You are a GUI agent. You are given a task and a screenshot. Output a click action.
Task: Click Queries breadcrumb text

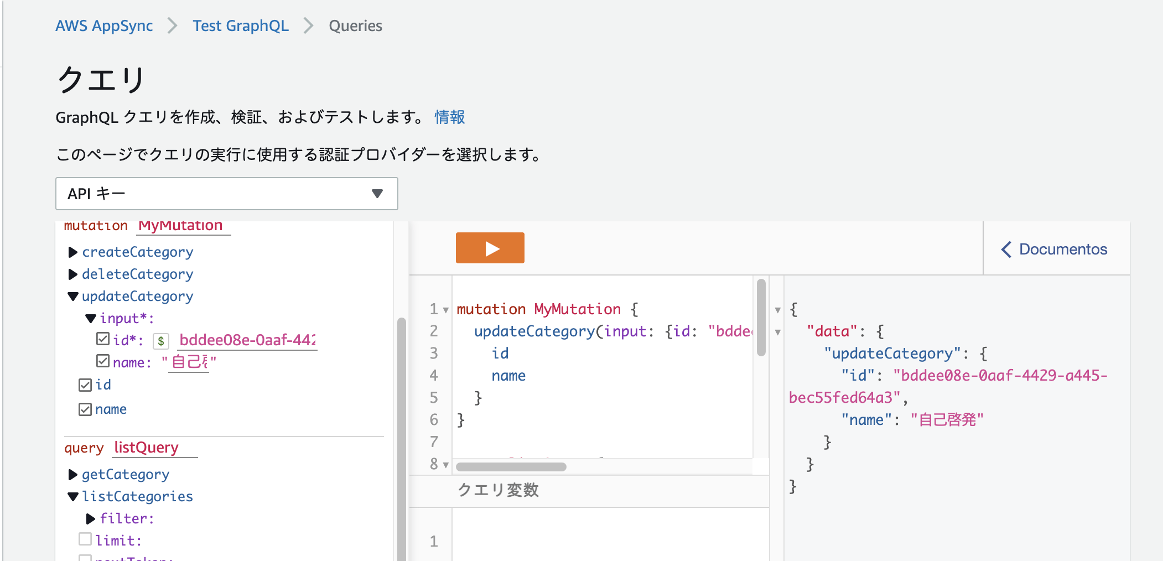coord(355,26)
